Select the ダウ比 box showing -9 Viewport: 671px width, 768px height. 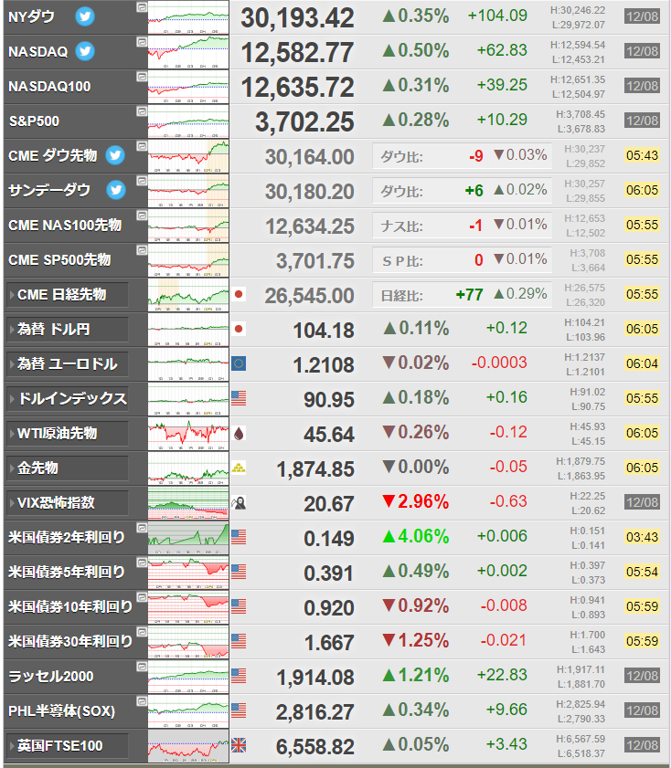click(462, 156)
